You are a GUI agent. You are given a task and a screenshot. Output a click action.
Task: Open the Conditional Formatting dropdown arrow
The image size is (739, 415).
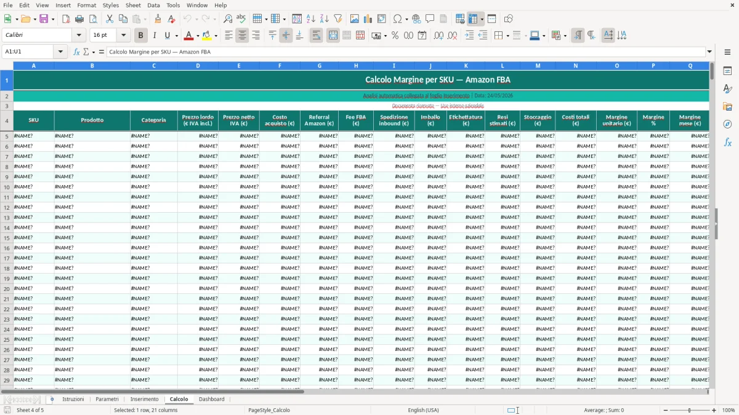[565, 36]
